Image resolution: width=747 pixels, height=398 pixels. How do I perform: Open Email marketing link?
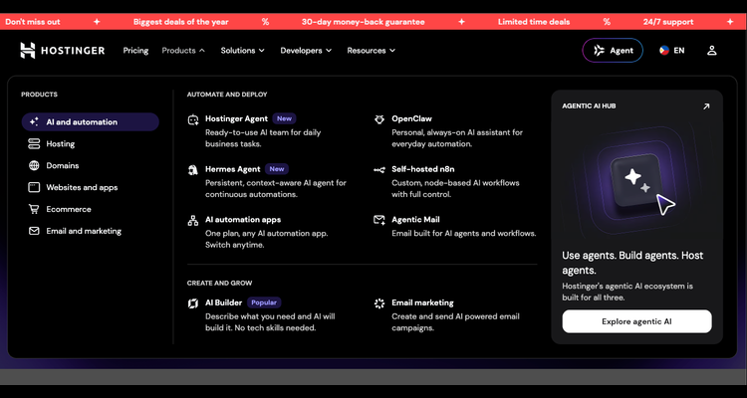pos(422,302)
